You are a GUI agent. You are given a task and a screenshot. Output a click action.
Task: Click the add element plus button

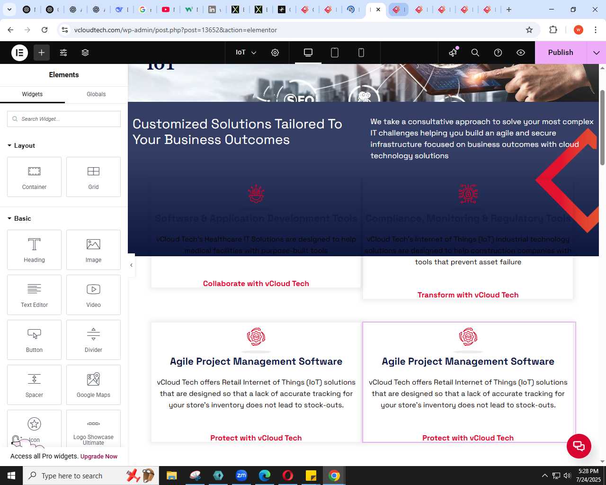point(42,53)
